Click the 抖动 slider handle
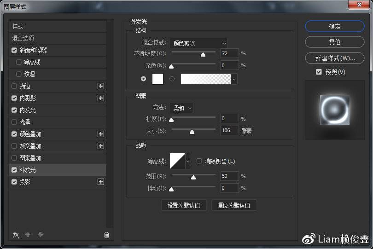 tap(171, 189)
